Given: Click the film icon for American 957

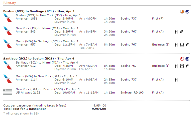Looking at the screenshot, I should (x=181, y=45).
